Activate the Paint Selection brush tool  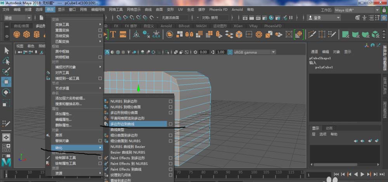[x=7, y=72]
